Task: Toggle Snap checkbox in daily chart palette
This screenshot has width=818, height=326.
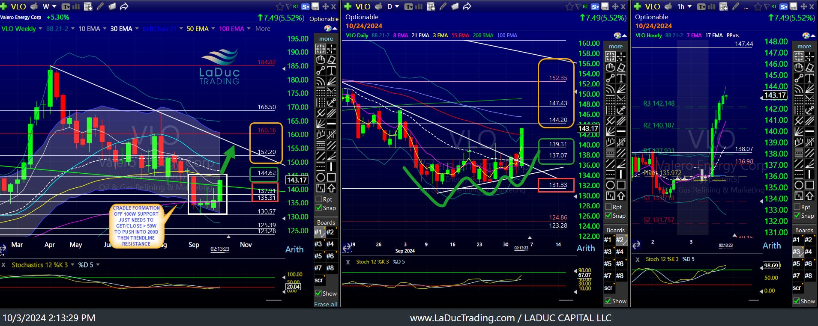Action: click(x=608, y=216)
